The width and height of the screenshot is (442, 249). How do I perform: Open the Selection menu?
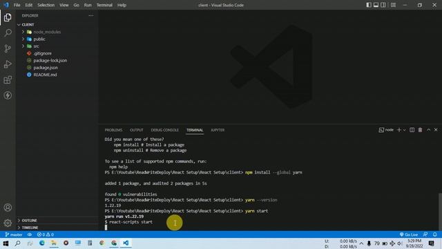click(46, 5)
